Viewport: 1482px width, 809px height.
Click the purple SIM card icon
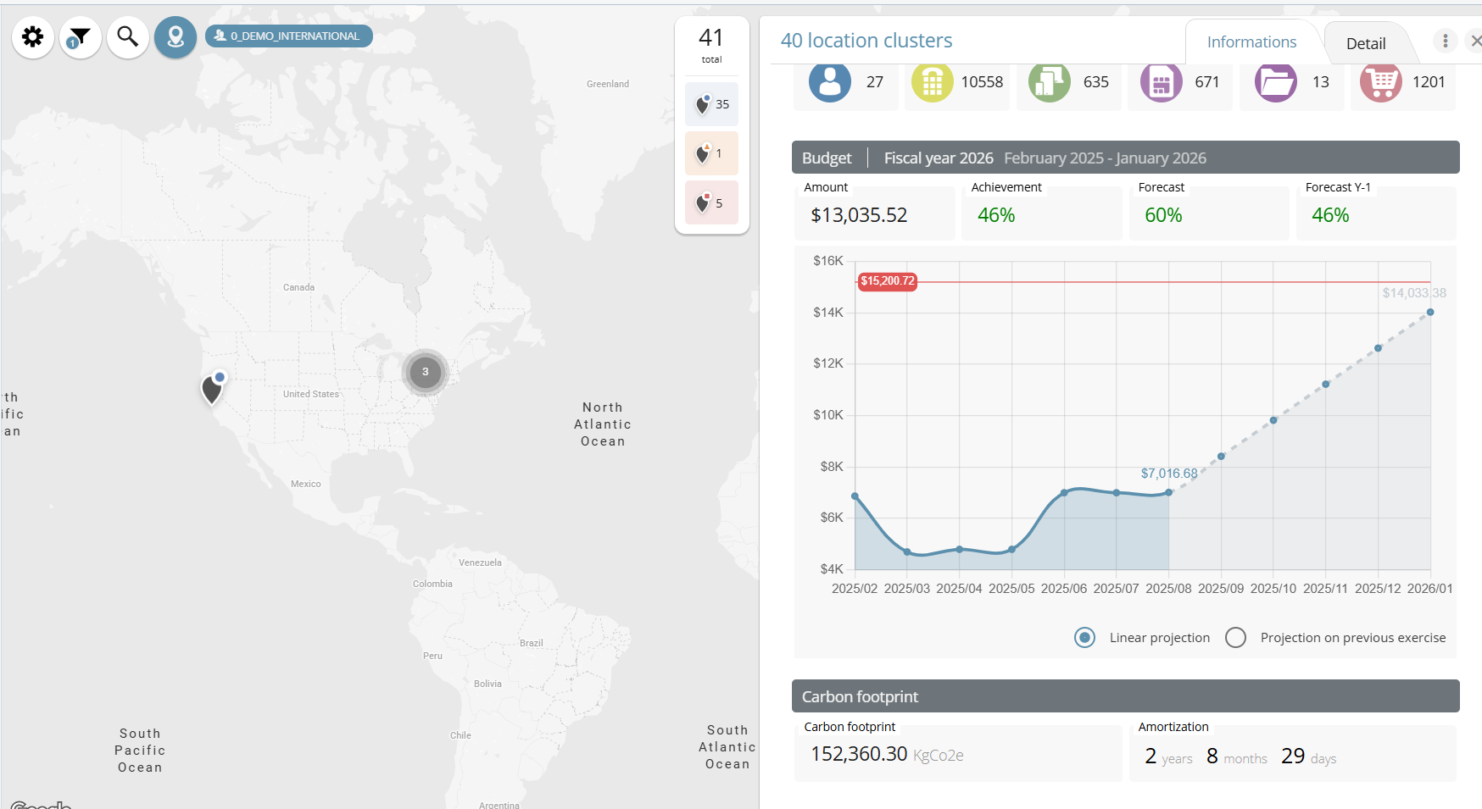click(x=1161, y=82)
